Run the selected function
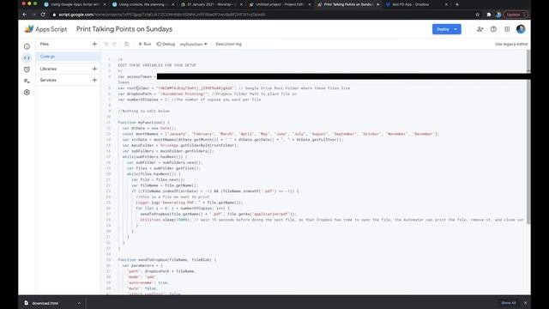Viewport: 549px width, 309px height. pos(145,44)
